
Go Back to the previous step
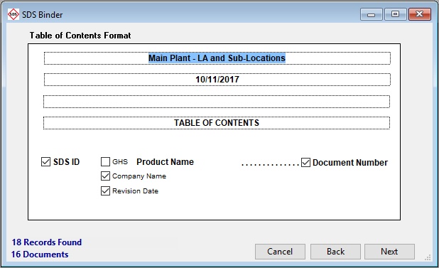click(335, 252)
